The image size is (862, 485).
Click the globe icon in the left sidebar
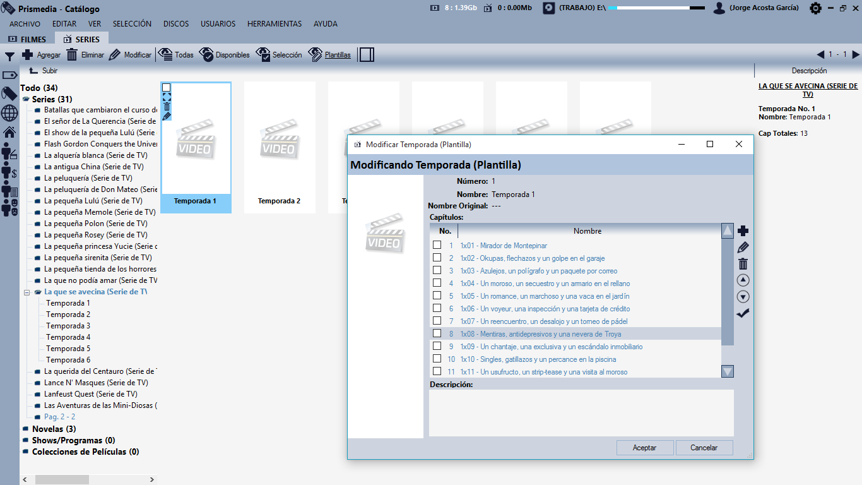point(9,113)
